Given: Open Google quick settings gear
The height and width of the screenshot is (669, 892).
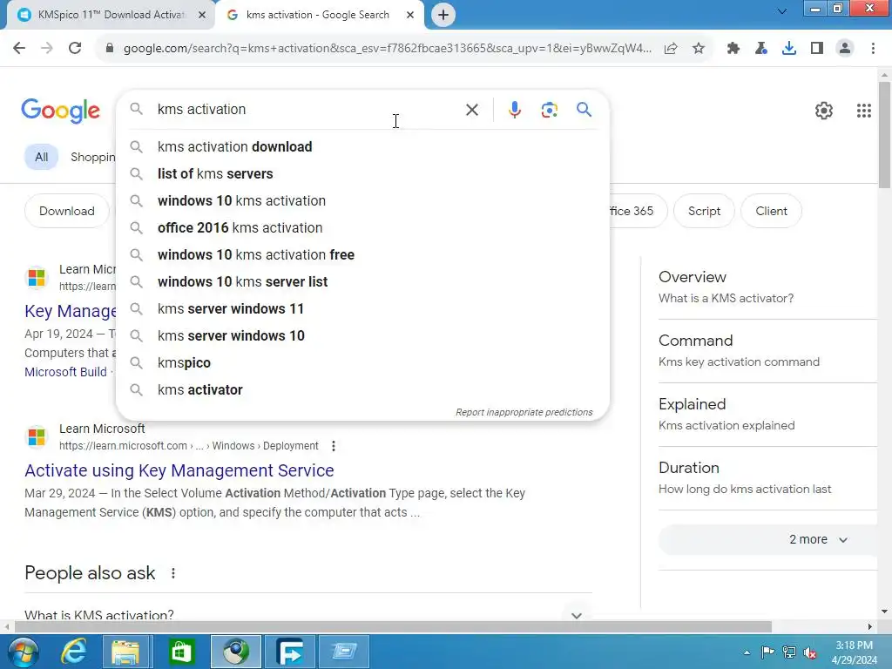Looking at the screenshot, I should pyautogui.click(x=824, y=111).
